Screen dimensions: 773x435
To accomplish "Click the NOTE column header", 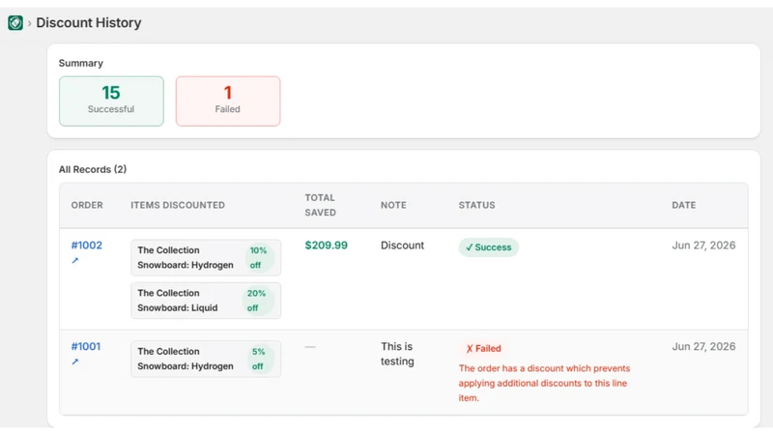I will tap(393, 205).
